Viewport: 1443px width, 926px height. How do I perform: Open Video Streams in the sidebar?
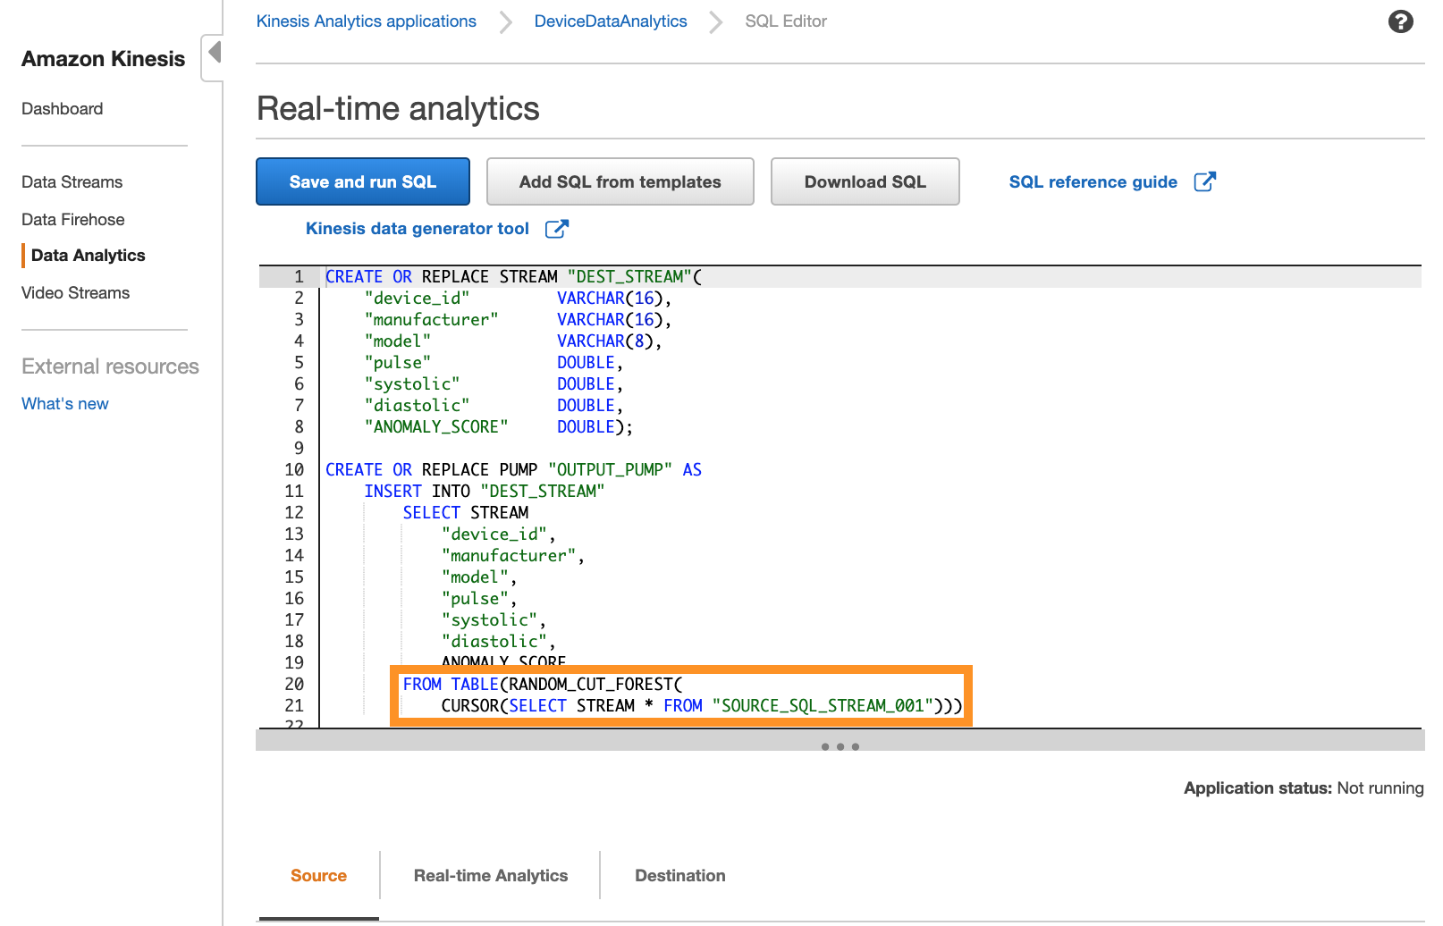(76, 293)
